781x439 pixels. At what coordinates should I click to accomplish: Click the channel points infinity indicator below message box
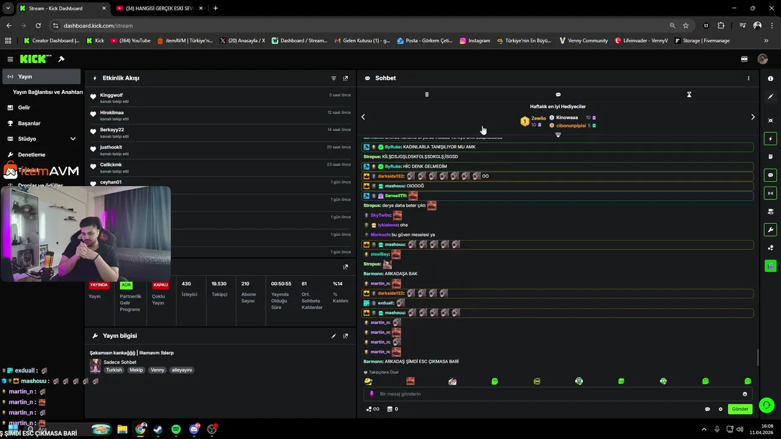click(x=373, y=409)
